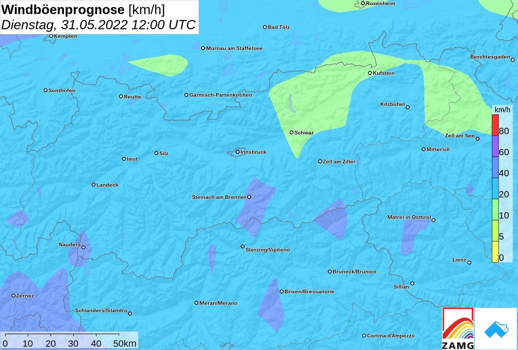Click the Zernez label
The image size is (518, 350).
point(25,296)
